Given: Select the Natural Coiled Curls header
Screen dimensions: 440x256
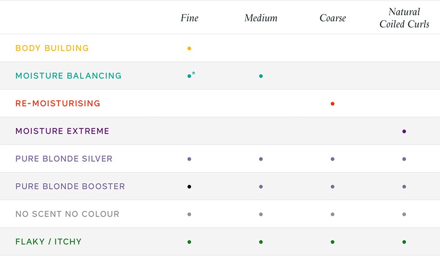Looking at the screenshot, I should (404, 18).
